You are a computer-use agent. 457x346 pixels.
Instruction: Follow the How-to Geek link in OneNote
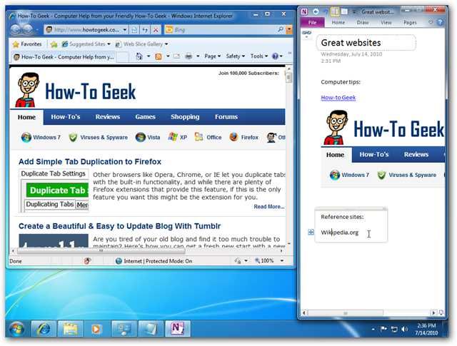coord(338,98)
